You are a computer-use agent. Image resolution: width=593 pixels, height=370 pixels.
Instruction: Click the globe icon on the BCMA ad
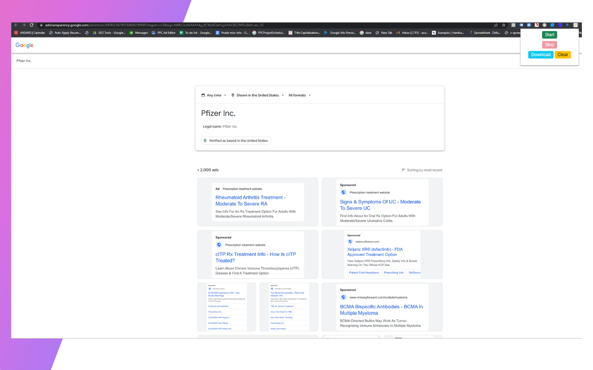point(343,297)
